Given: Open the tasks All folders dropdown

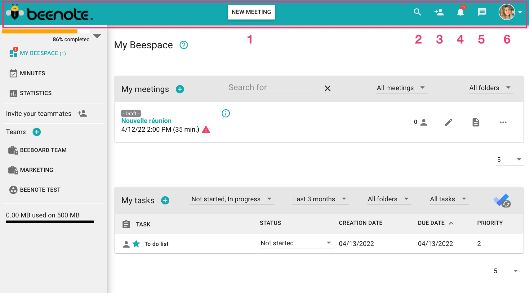Looking at the screenshot, I should tap(389, 199).
